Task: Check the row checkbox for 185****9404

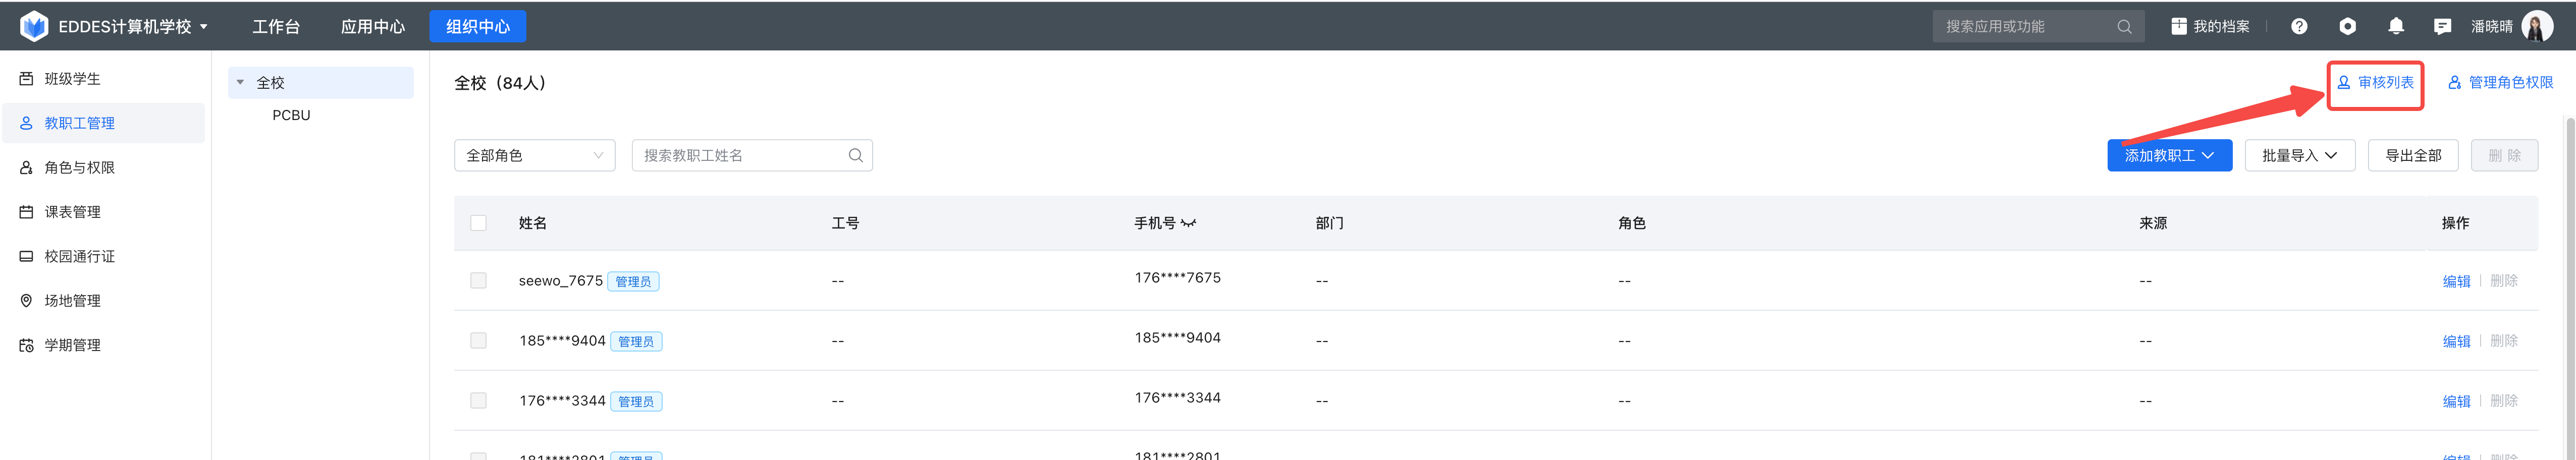Action: click(x=478, y=341)
